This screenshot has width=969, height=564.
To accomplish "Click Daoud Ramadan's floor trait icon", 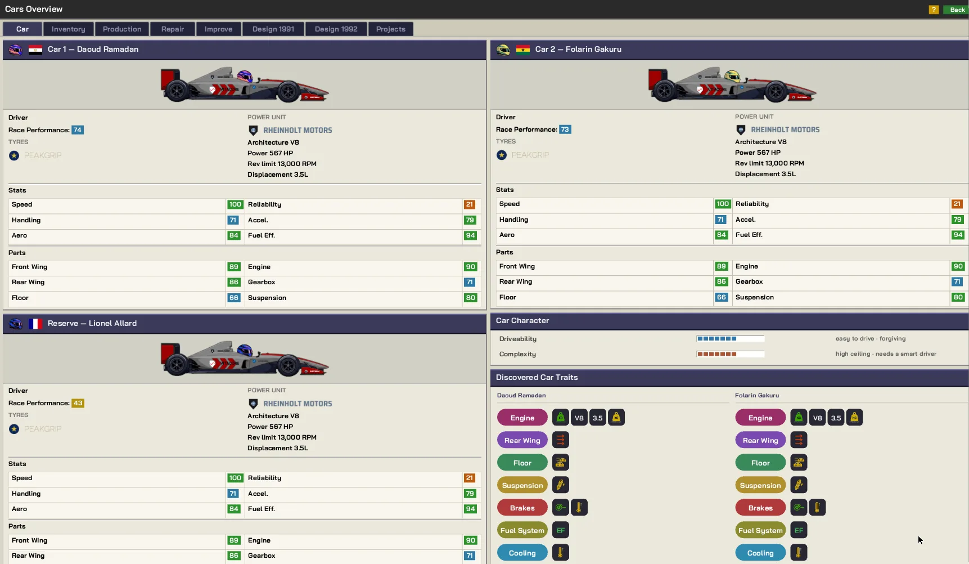I will point(561,463).
